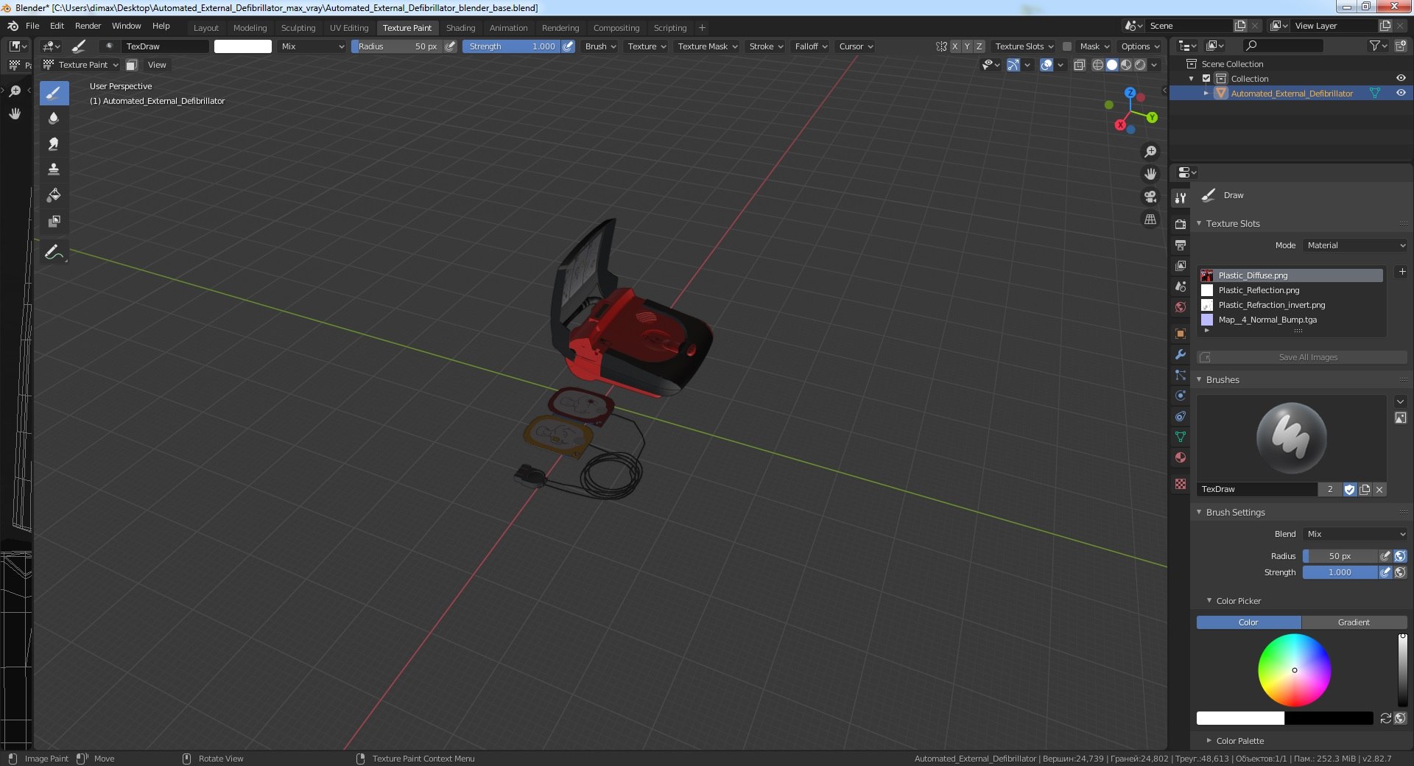Add a new workspace tab
Image resolution: width=1414 pixels, height=766 pixels.
(702, 28)
